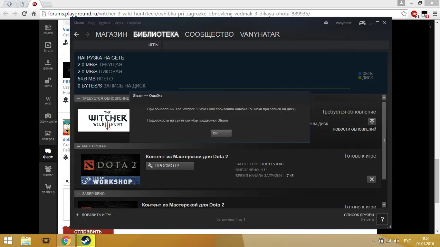Open the volume control in system tray
440x247 pixels.
(397, 241)
